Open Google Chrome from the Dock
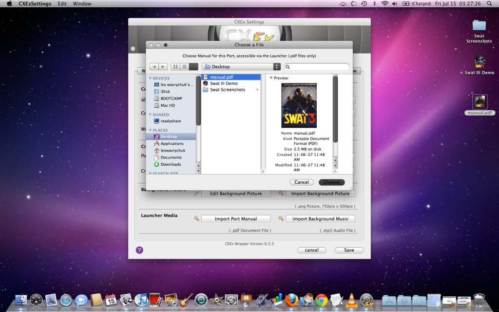 tap(322, 300)
